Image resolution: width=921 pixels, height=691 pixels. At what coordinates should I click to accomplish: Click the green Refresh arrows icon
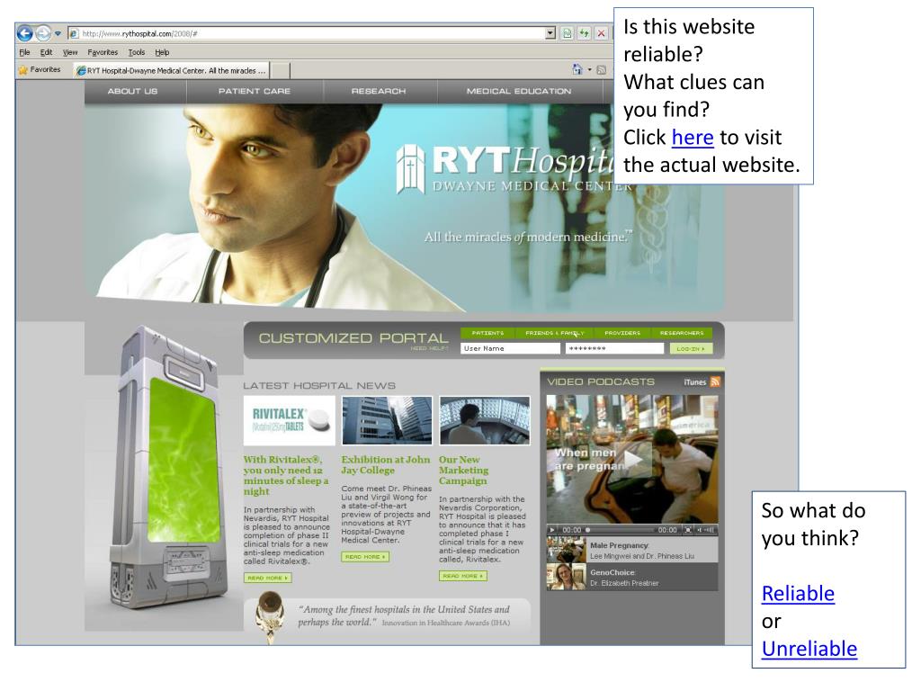pyautogui.click(x=584, y=33)
